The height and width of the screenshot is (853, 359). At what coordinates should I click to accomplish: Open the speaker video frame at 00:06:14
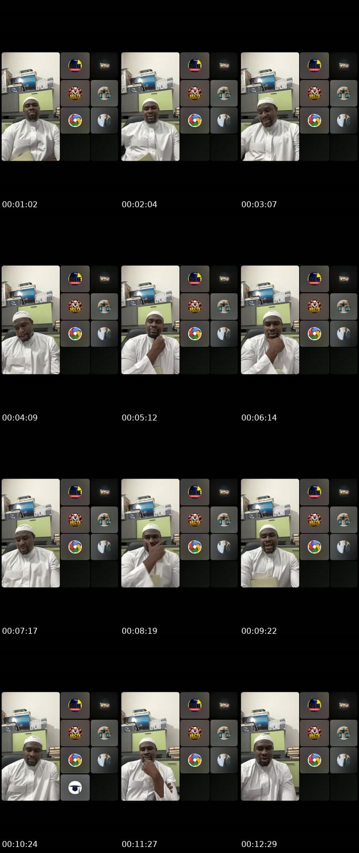(270, 320)
